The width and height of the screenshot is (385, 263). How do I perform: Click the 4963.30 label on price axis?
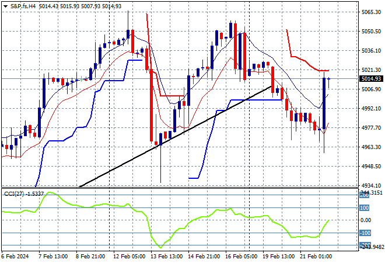tap(371, 147)
